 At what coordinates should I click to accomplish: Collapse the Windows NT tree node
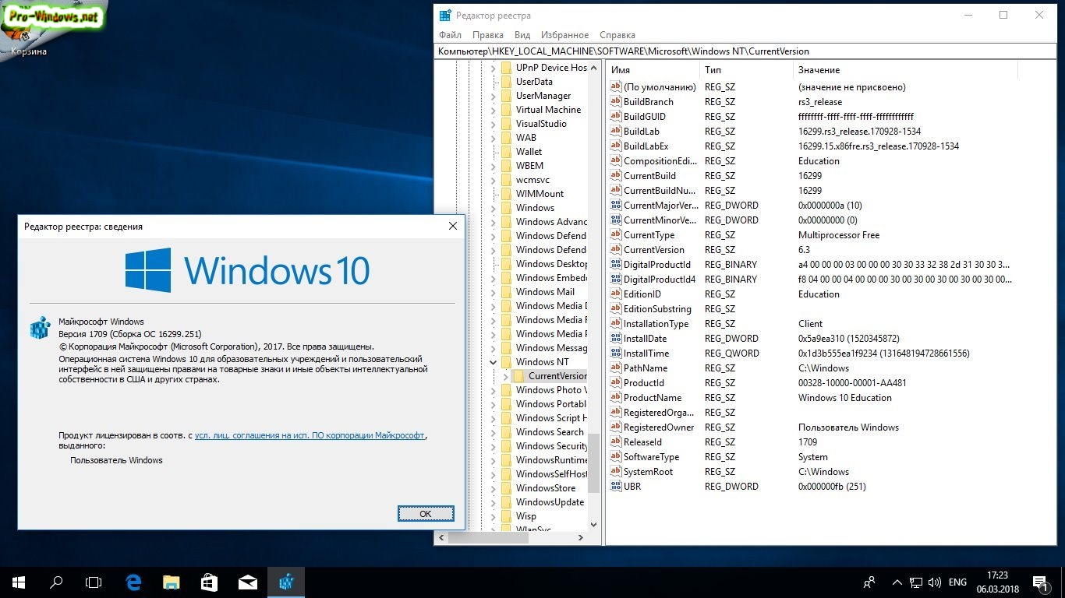pyautogui.click(x=493, y=362)
